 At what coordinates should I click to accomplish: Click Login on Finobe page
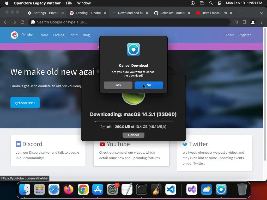(230, 35)
